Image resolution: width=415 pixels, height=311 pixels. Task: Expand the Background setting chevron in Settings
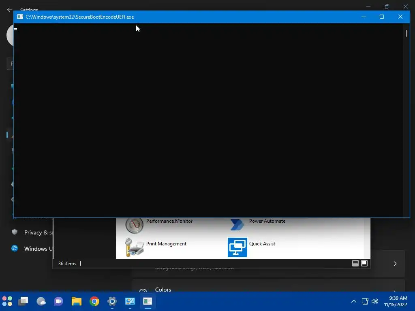395,264
